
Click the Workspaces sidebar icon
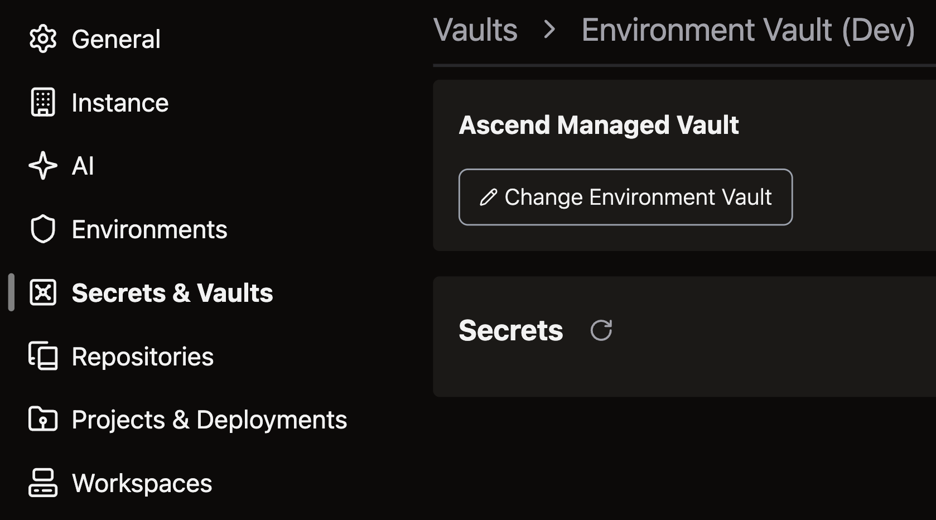[x=43, y=483]
